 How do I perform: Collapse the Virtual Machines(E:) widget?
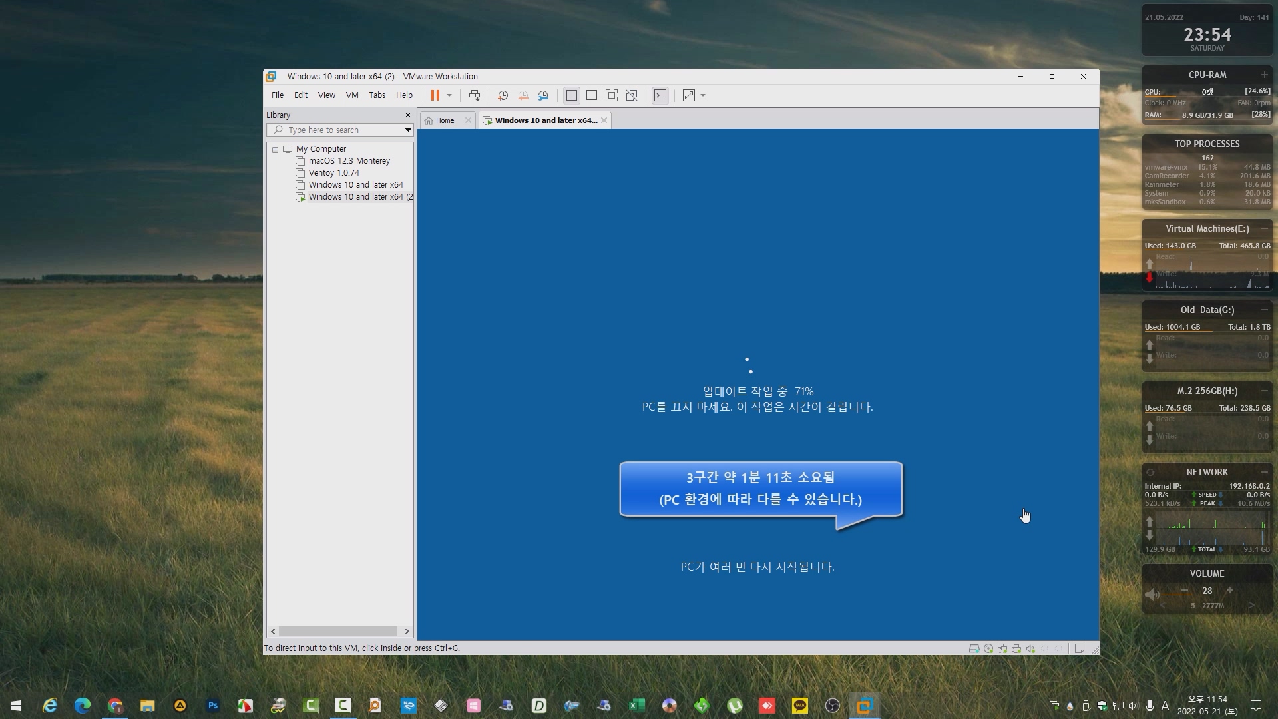point(1264,228)
